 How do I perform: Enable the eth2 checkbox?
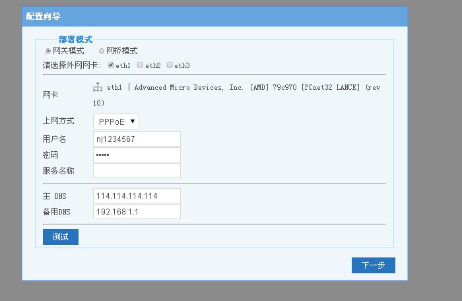140,65
